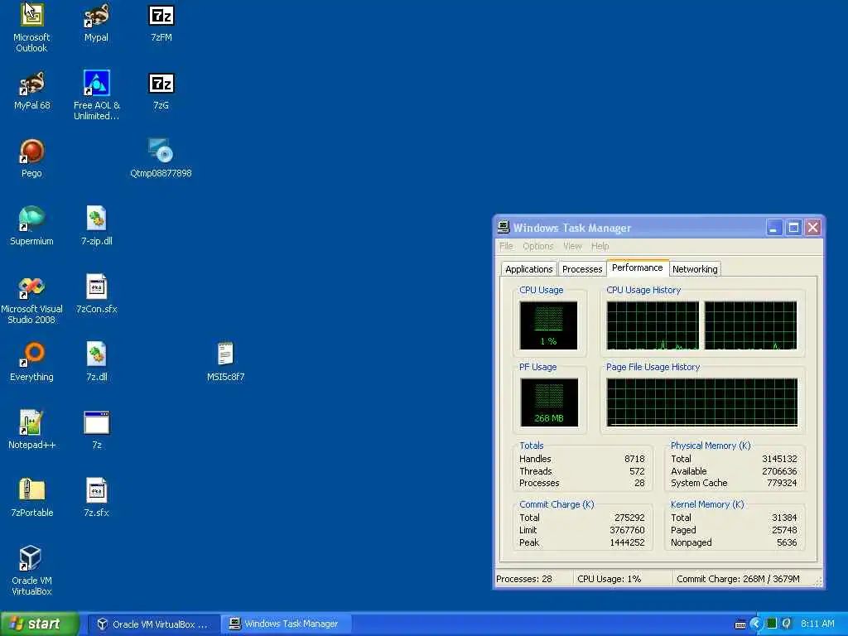Image resolution: width=848 pixels, height=636 pixels.
Task: Open the View menu in Task Manager
Action: [x=572, y=246]
